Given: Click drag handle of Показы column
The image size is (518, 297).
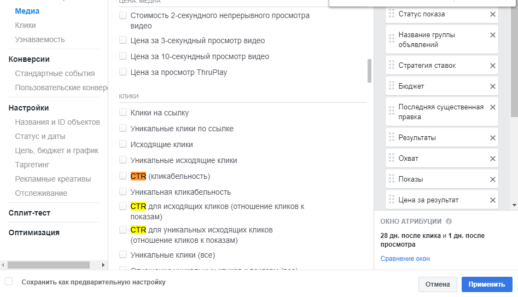Looking at the screenshot, I should tap(391, 179).
